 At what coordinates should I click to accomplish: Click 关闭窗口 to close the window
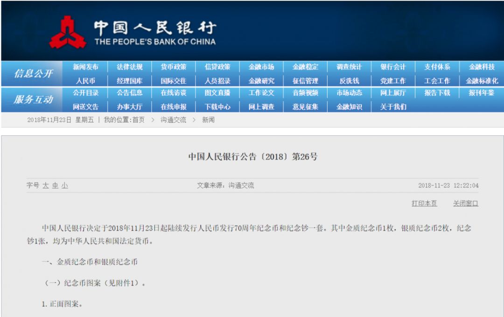(x=466, y=203)
